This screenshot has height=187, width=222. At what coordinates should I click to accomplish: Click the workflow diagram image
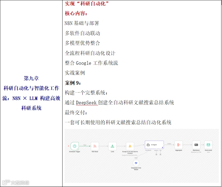pos(141,156)
